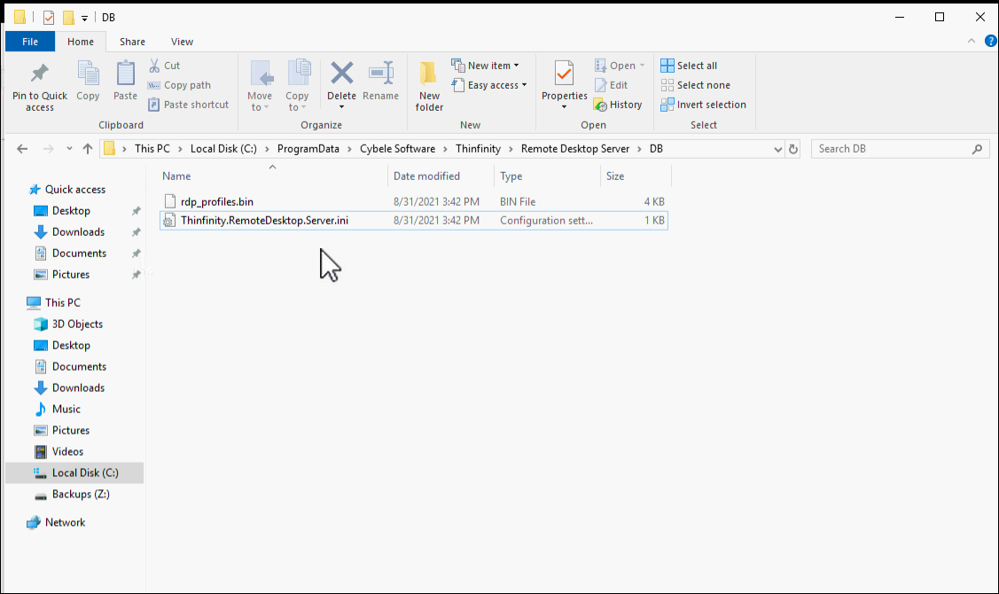Delete the selected file using ribbon icon
This screenshot has height=594, width=999.
pyautogui.click(x=341, y=80)
